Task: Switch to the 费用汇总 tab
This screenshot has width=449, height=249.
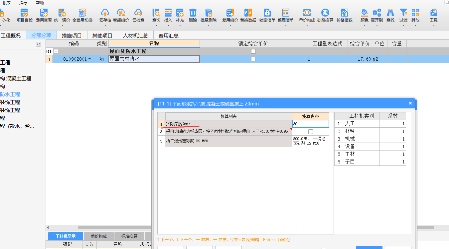Action: pos(169,35)
